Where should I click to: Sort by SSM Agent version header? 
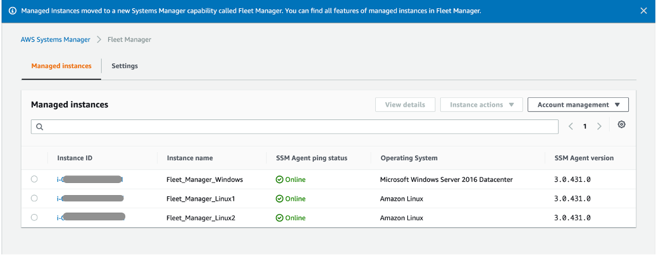[584, 158]
